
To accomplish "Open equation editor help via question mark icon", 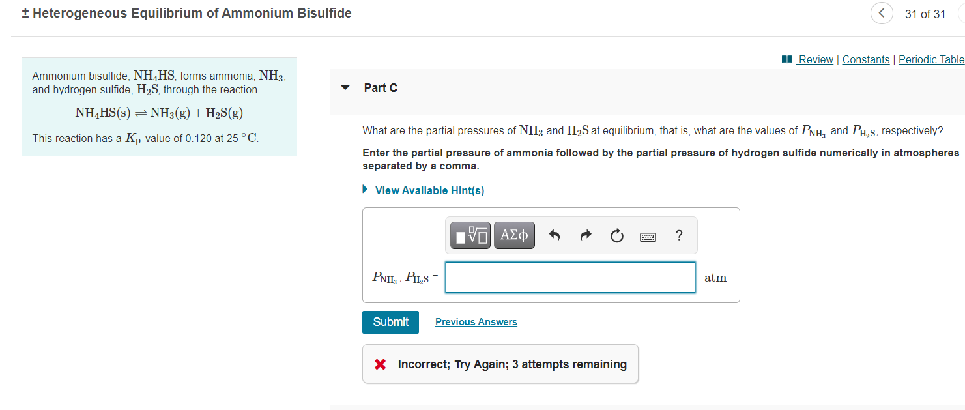I will [x=678, y=235].
